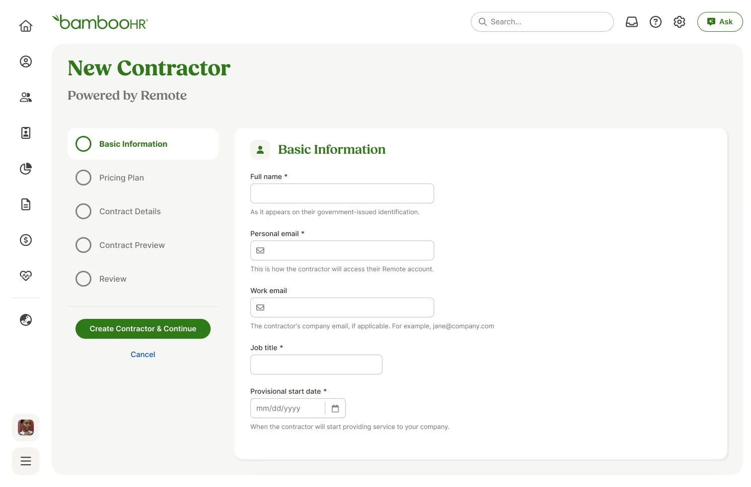Click Create Contractor & Continue button
751x487 pixels.
click(143, 329)
